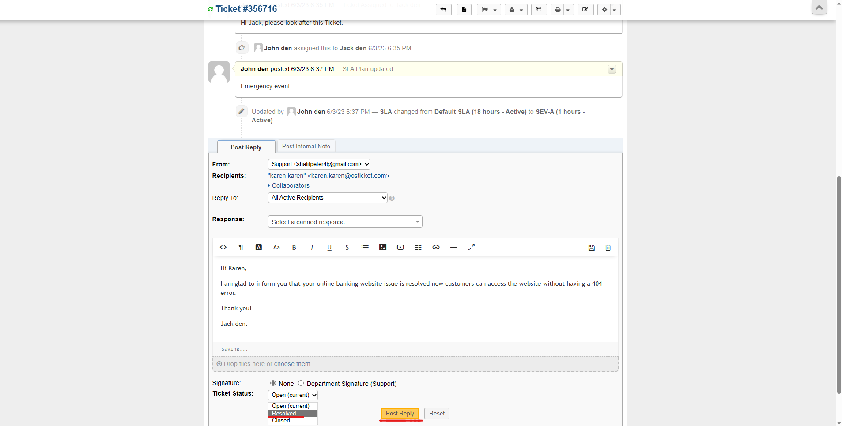Insert a table into the reply
Image resolution: width=842 pixels, height=426 pixels.
(x=418, y=248)
